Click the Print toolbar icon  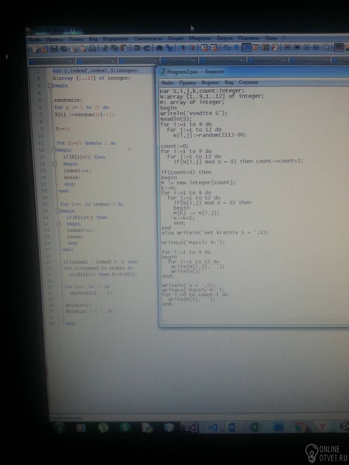[x=92, y=48]
